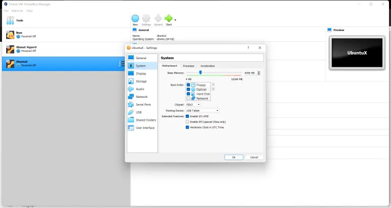Screen dimensions: 391x208
Task: Open the General settings category icon
Action: point(131,58)
